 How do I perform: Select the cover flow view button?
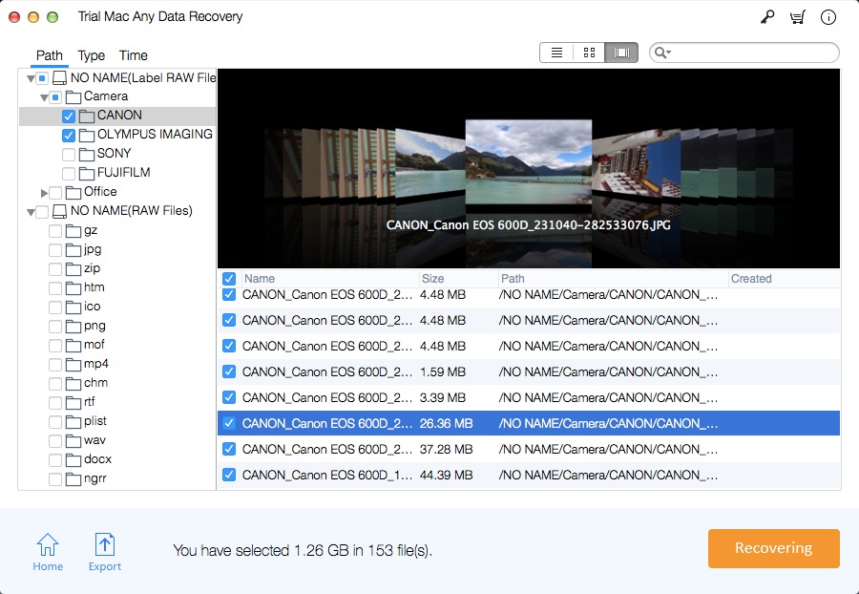click(x=621, y=53)
